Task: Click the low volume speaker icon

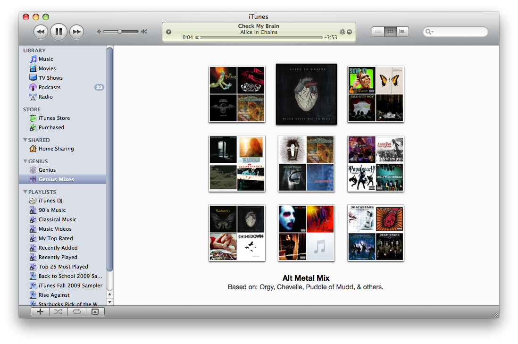Action: 99,32
